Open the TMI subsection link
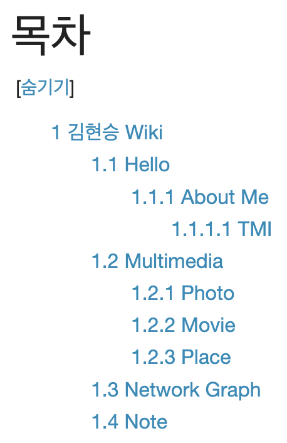This screenshot has height=443, width=287. (x=222, y=228)
